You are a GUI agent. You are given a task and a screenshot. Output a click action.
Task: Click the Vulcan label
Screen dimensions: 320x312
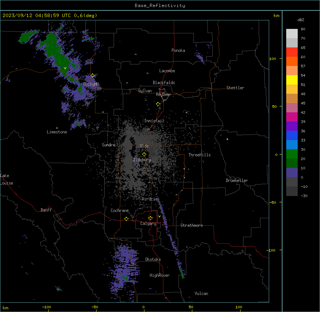coord(202,293)
